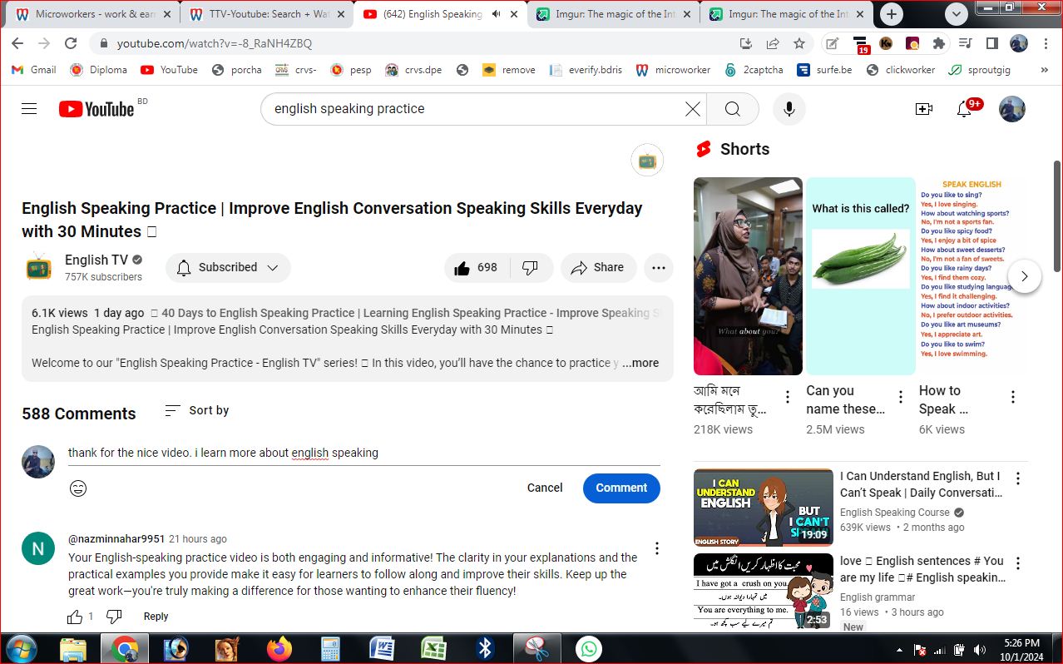
Task: Open the Sort by comments menu
Action: pyautogui.click(x=197, y=410)
